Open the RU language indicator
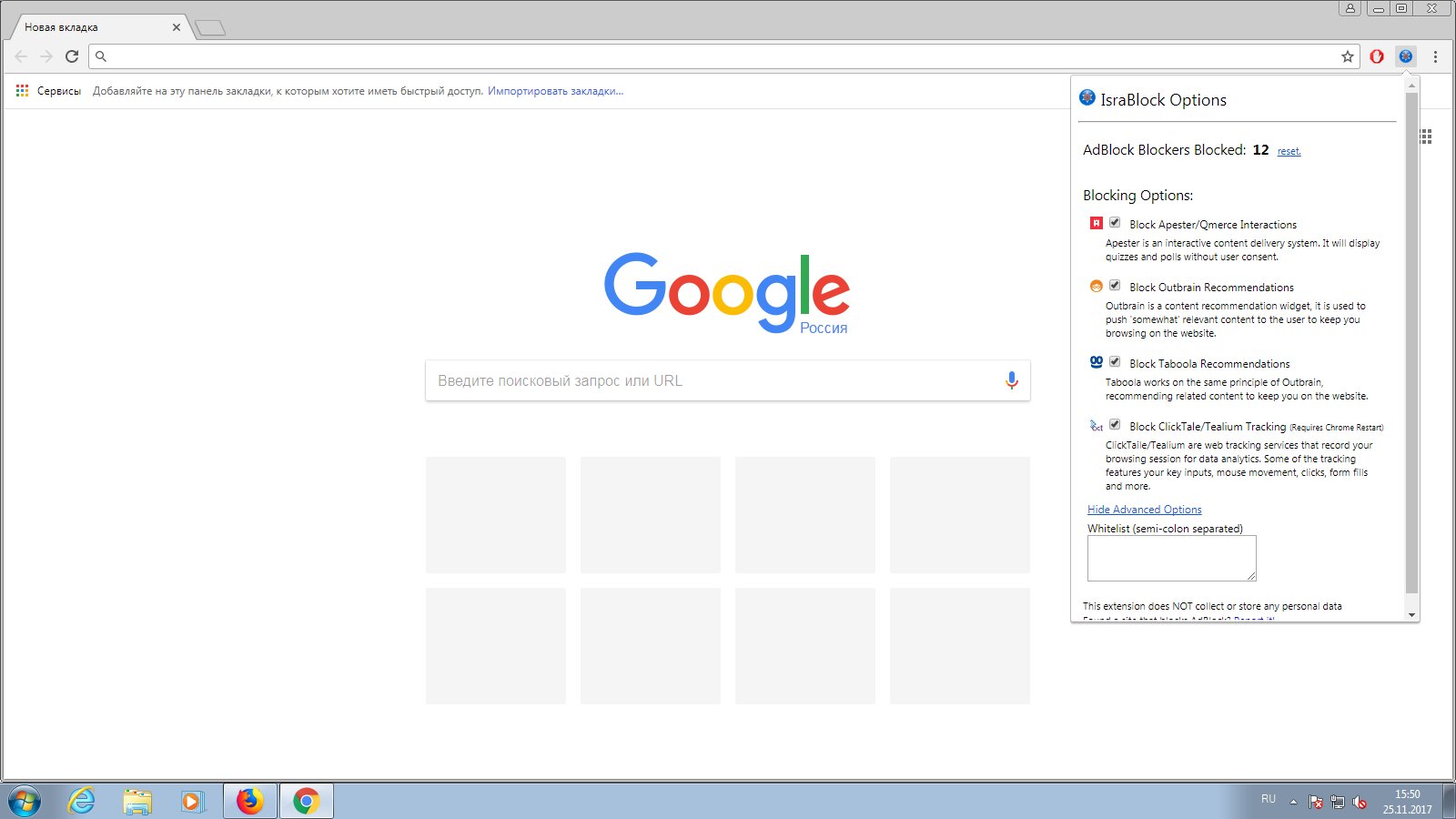Viewport: 1456px width, 819px height. point(1269,799)
